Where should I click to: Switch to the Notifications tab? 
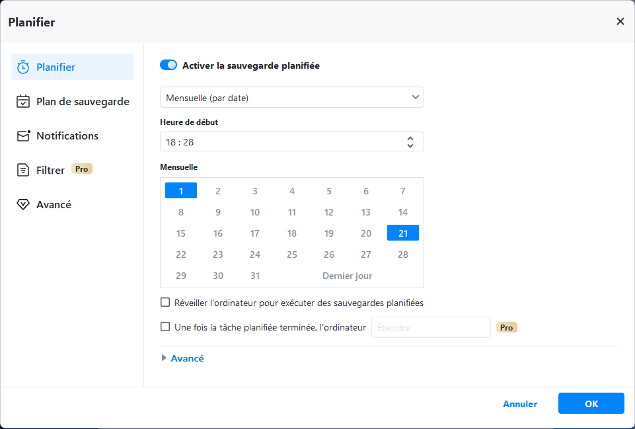pos(67,136)
